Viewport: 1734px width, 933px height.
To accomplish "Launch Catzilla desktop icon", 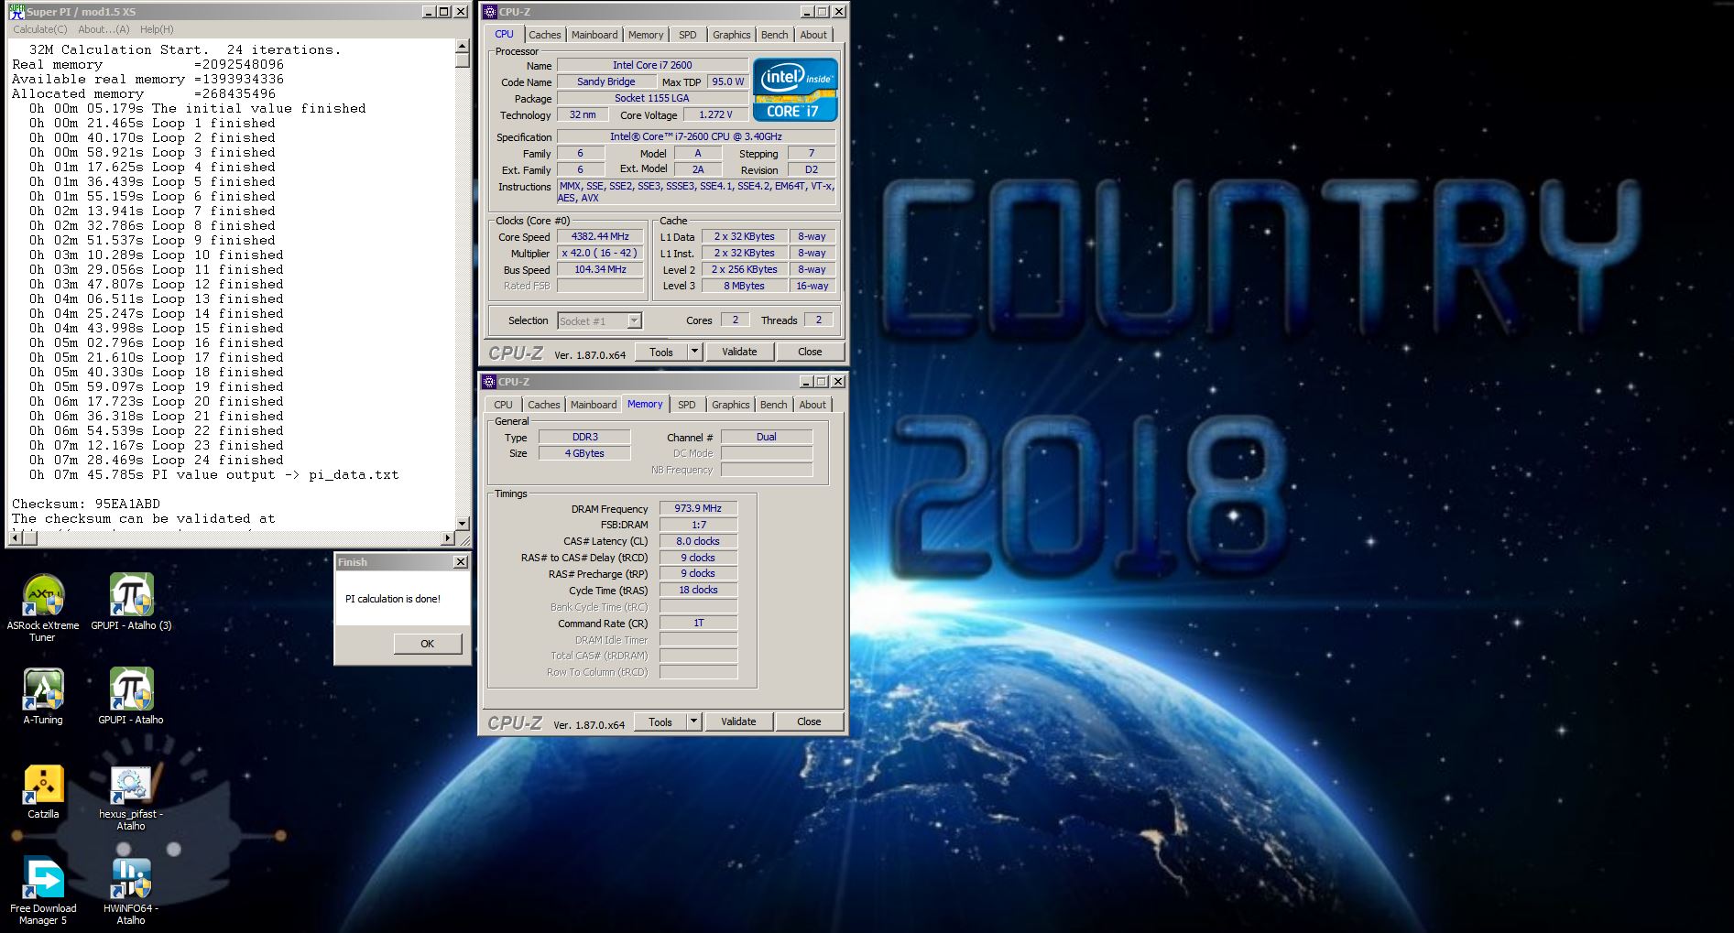I will [x=43, y=791].
